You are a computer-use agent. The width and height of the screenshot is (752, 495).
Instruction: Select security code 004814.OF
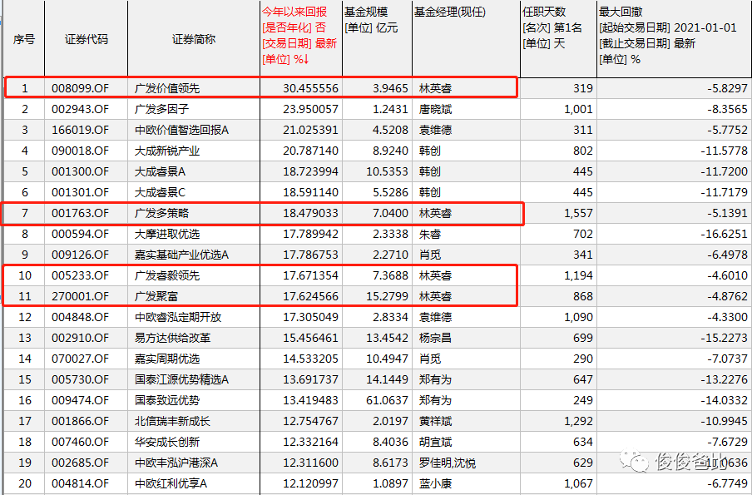pyautogui.click(x=80, y=483)
